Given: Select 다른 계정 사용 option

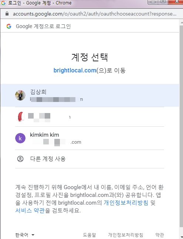Looking at the screenshot, I should 90,159.
